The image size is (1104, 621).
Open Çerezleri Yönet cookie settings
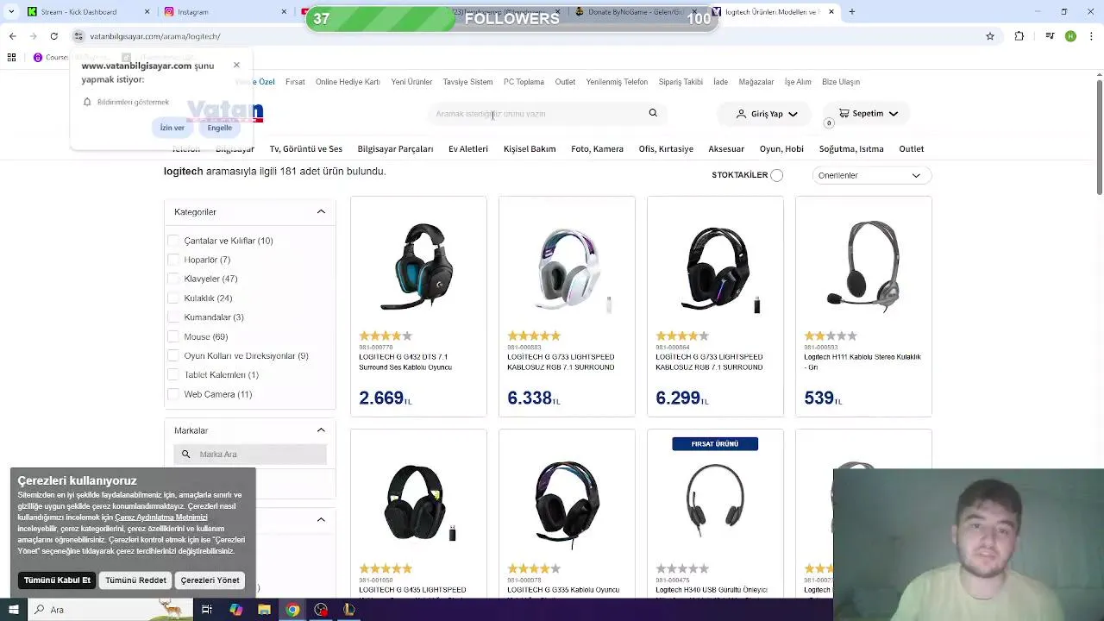click(210, 580)
